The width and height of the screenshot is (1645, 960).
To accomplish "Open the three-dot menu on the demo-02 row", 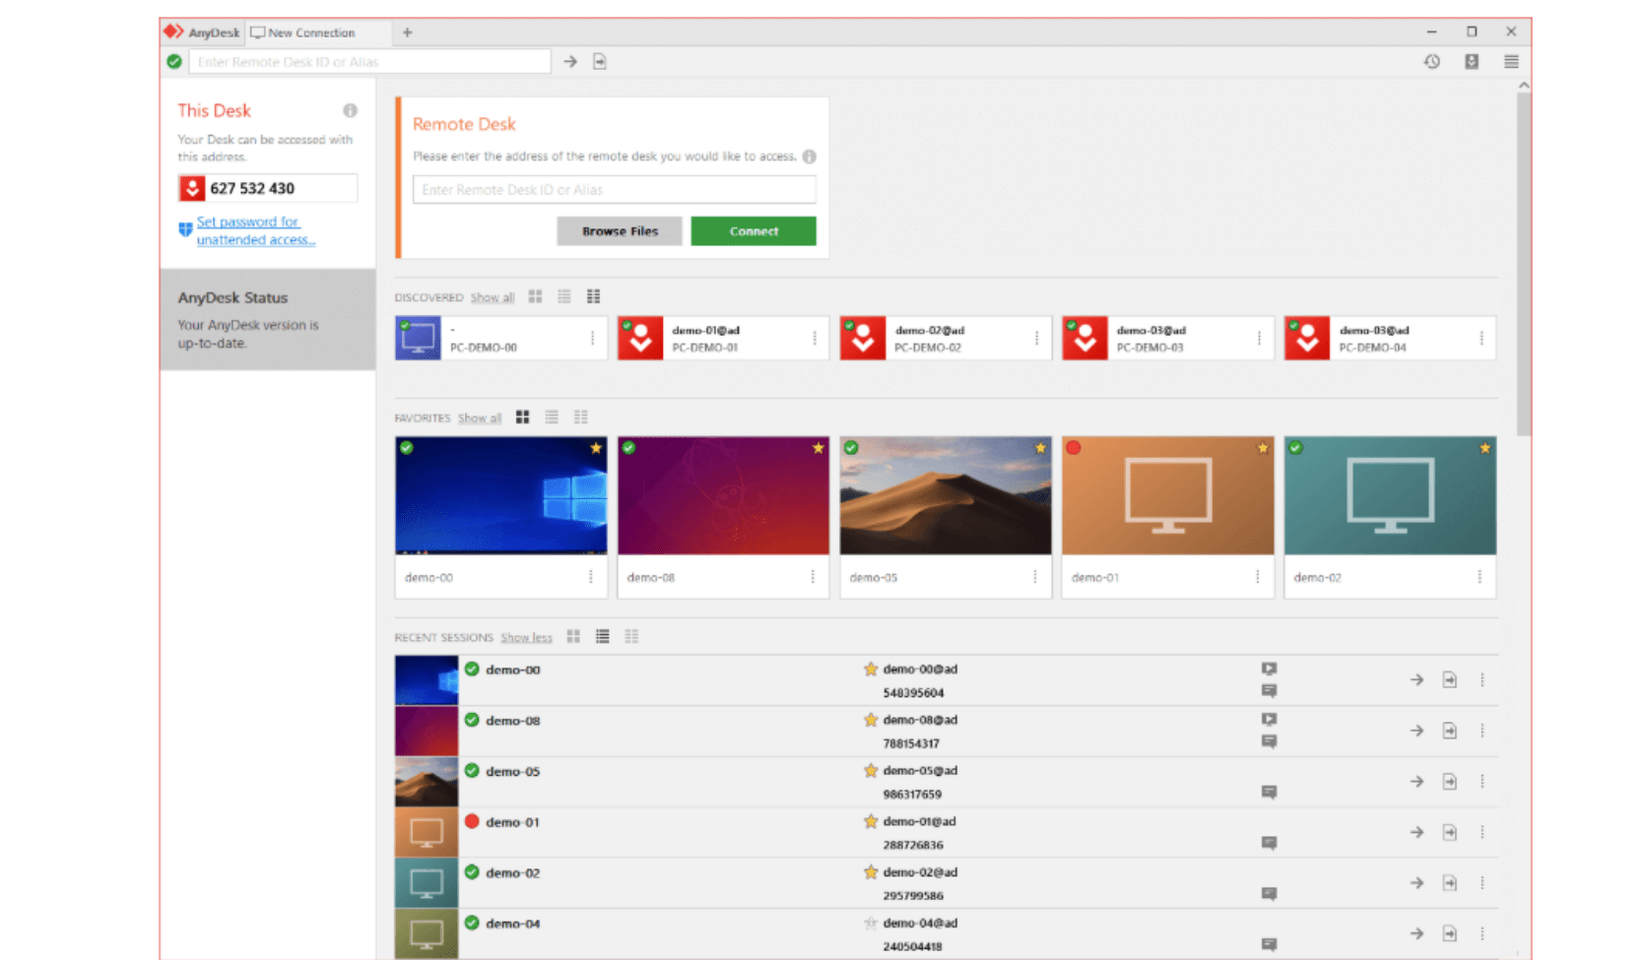I will [1482, 882].
